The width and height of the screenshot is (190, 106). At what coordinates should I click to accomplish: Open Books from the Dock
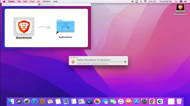coord(129,101)
